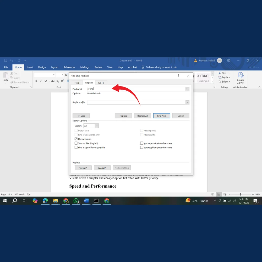
Task: Click the zoom in plus button
Action: pyautogui.click(x=253, y=194)
